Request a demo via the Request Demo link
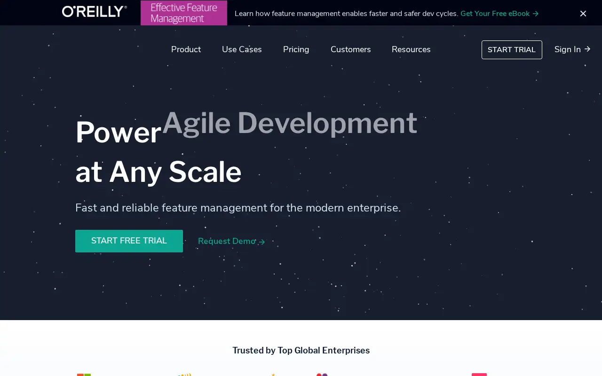Image resolution: width=602 pixels, height=376 pixels. (x=232, y=242)
